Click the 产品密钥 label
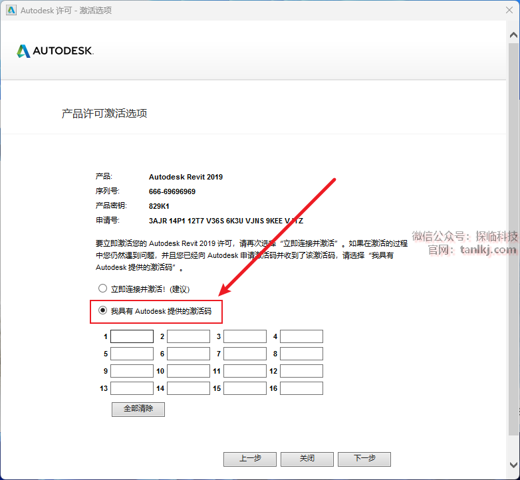The height and width of the screenshot is (480, 520). point(111,206)
